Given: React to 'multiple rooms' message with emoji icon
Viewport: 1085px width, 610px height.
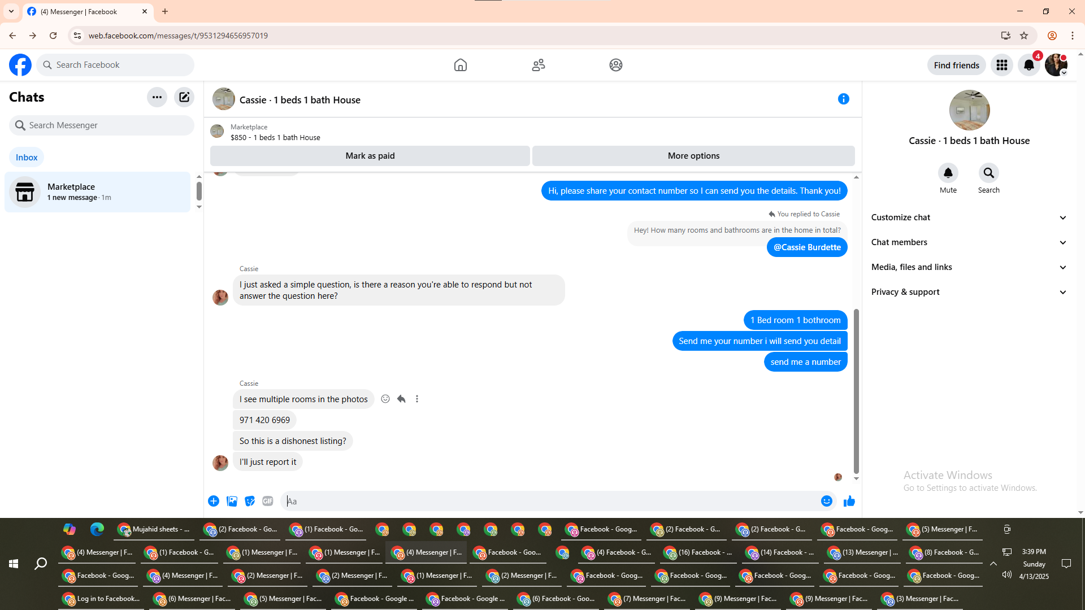Looking at the screenshot, I should [385, 399].
